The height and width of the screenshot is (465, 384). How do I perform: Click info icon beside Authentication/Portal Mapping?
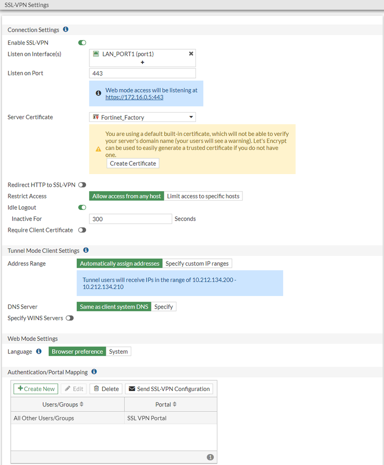click(x=94, y=372)
